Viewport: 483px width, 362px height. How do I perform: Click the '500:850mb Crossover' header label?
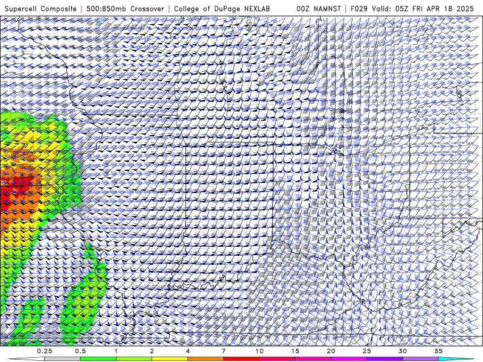[126, 9]
